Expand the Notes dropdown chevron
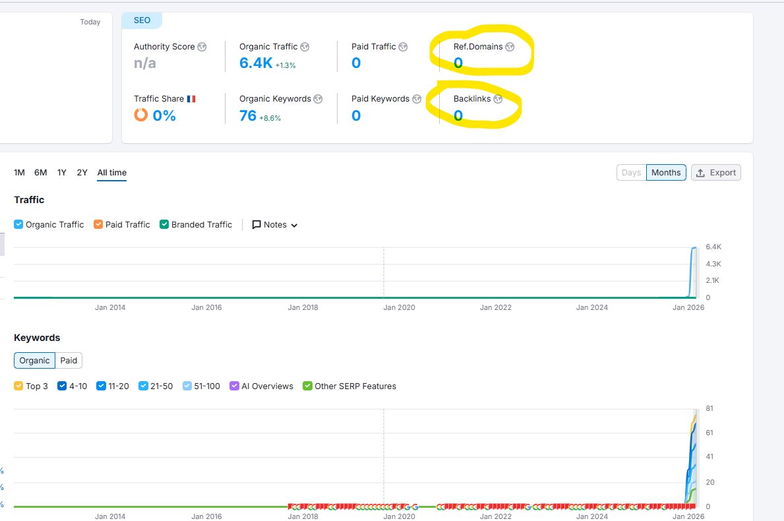784x521 pixels. [294, 226]
